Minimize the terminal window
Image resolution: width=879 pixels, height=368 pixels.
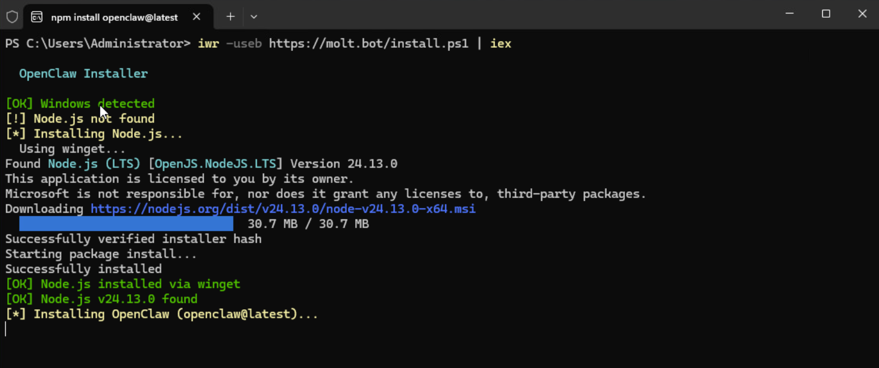point(789,14)
